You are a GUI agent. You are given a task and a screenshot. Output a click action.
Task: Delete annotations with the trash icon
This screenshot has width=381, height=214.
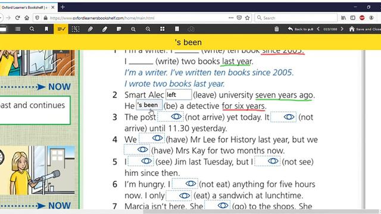(x=276, y=29)
